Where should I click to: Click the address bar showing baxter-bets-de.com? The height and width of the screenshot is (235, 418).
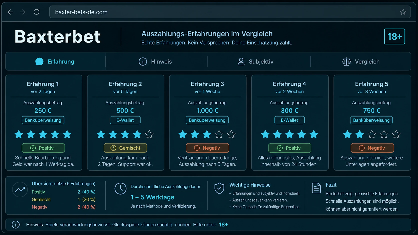(x=230, y=12)
